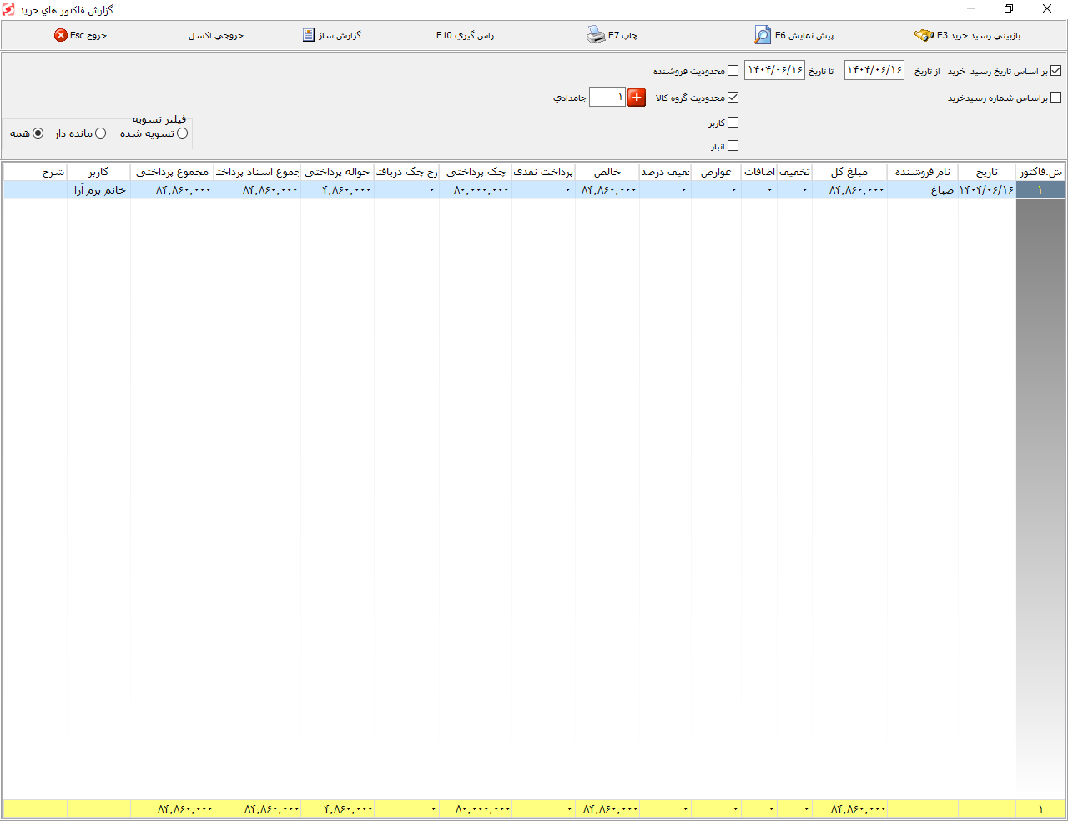Click نام فروشنده column header

[923, 172]
